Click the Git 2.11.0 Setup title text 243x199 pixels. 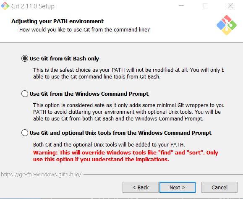[x=33, y=6]
